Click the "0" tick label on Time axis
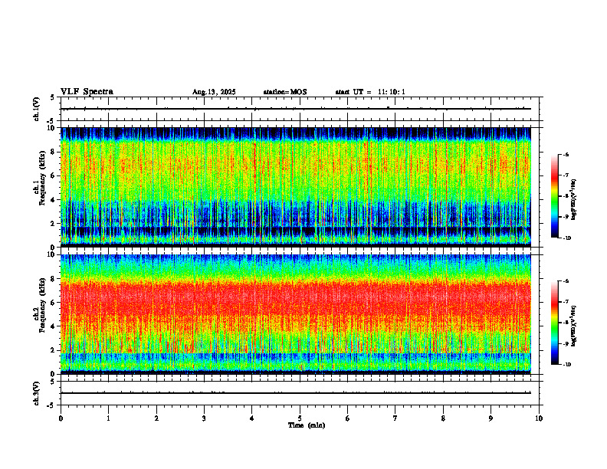This screenshot has height=469, width=607. pos(61,418)
